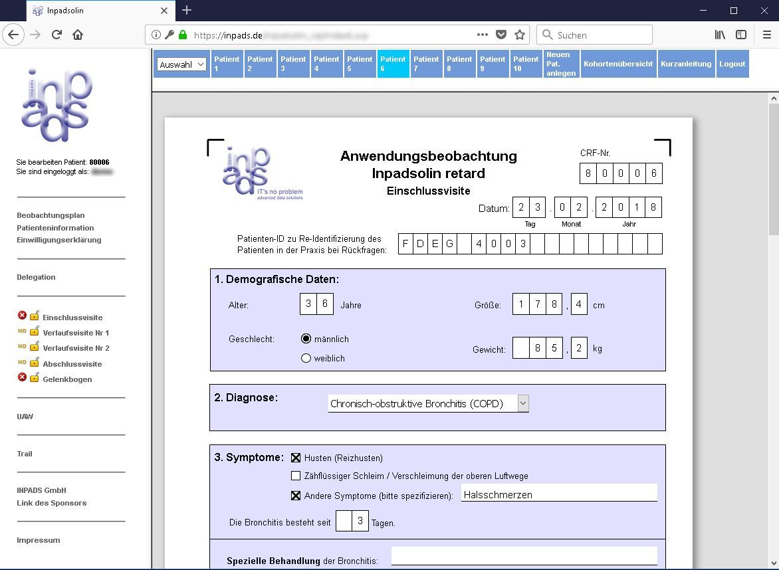Open the Beobachtungsplan link
The width and height of the screenshot is (779, 570).
point(51,215)
